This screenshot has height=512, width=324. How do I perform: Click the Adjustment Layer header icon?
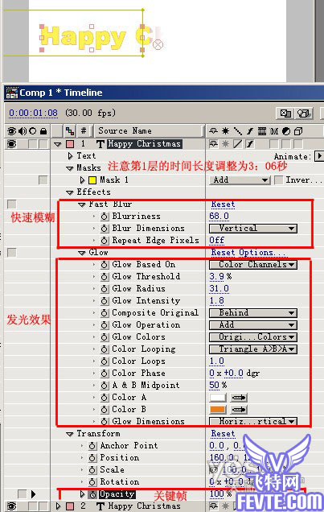coord(286,131)
